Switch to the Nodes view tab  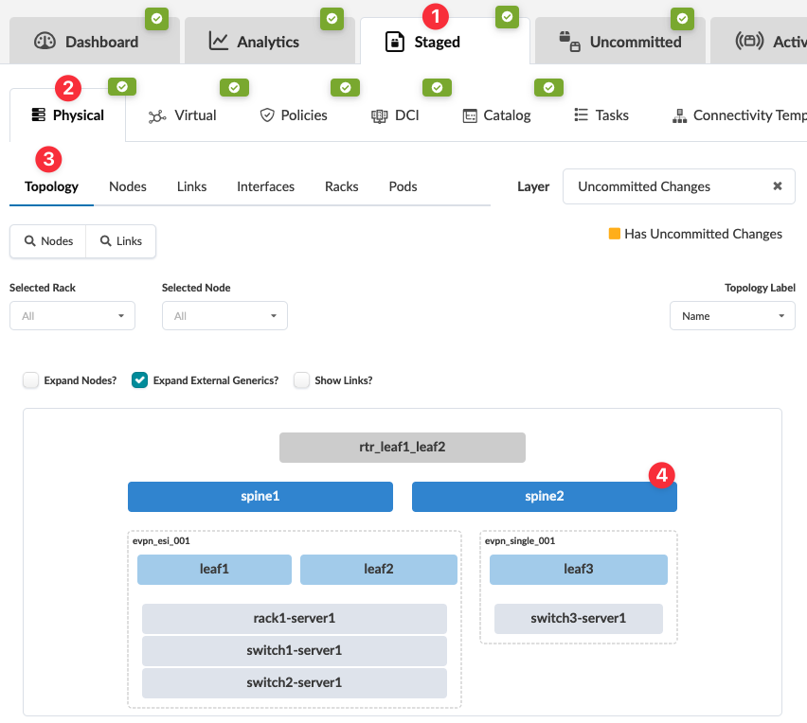[128, 186]
